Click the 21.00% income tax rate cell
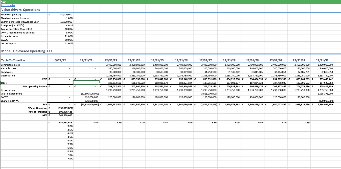The width and height of the screenshot is (341, 169). click(x=68, y=36)
